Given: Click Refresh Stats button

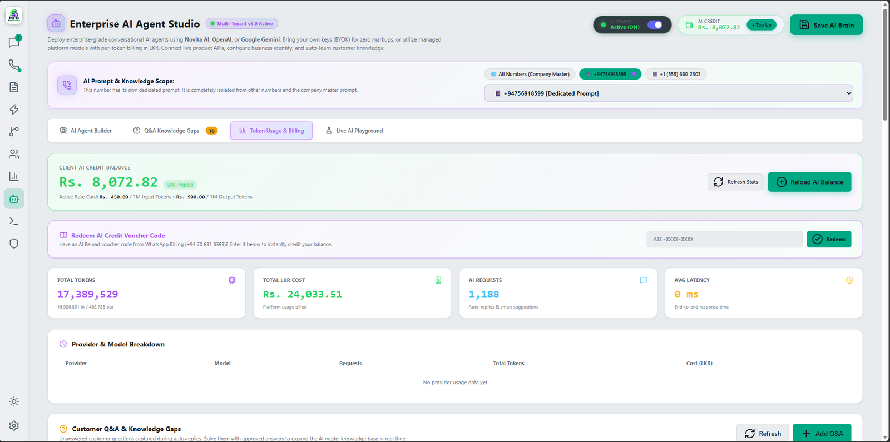Looking at the screenshot, I should (736, 182).
